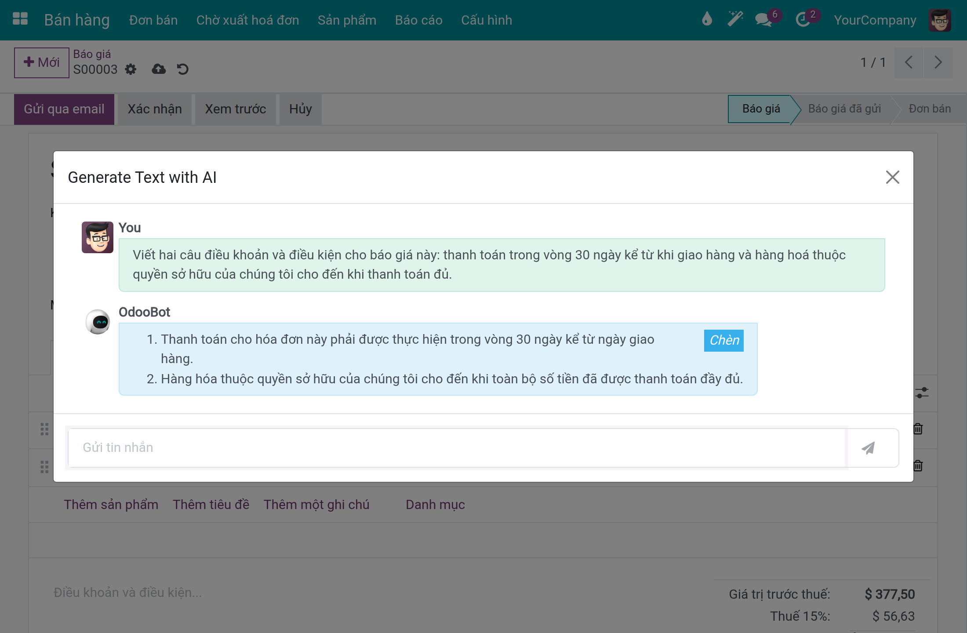Click the Mới new record button
The height and width of the screenshot is (633, 967).
(42, 62)
